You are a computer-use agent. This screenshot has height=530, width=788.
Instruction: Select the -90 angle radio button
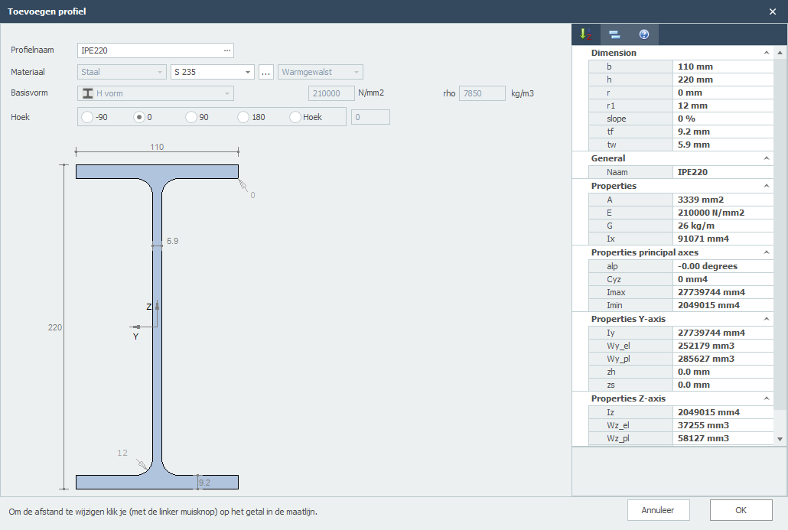click(87, 117)
